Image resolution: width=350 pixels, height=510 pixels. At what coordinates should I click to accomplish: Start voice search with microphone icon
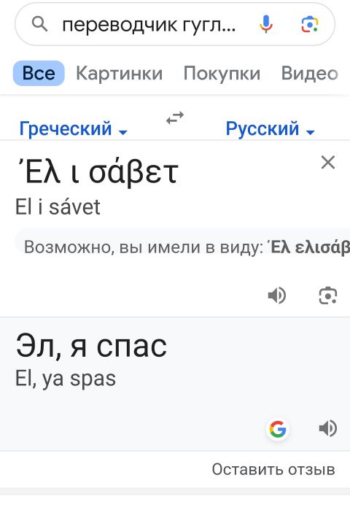(x=266, y=24)
